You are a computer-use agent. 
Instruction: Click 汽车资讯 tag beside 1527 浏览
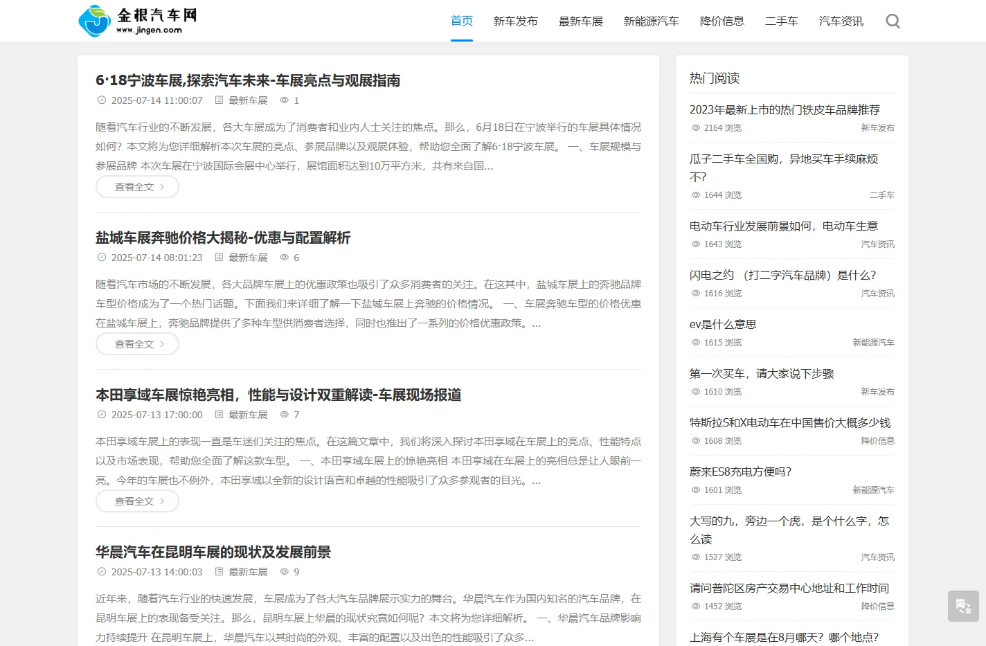[877, 557]
